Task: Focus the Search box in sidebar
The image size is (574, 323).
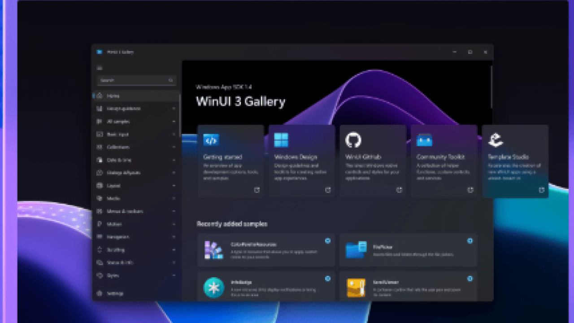Action: coord(137,80)
